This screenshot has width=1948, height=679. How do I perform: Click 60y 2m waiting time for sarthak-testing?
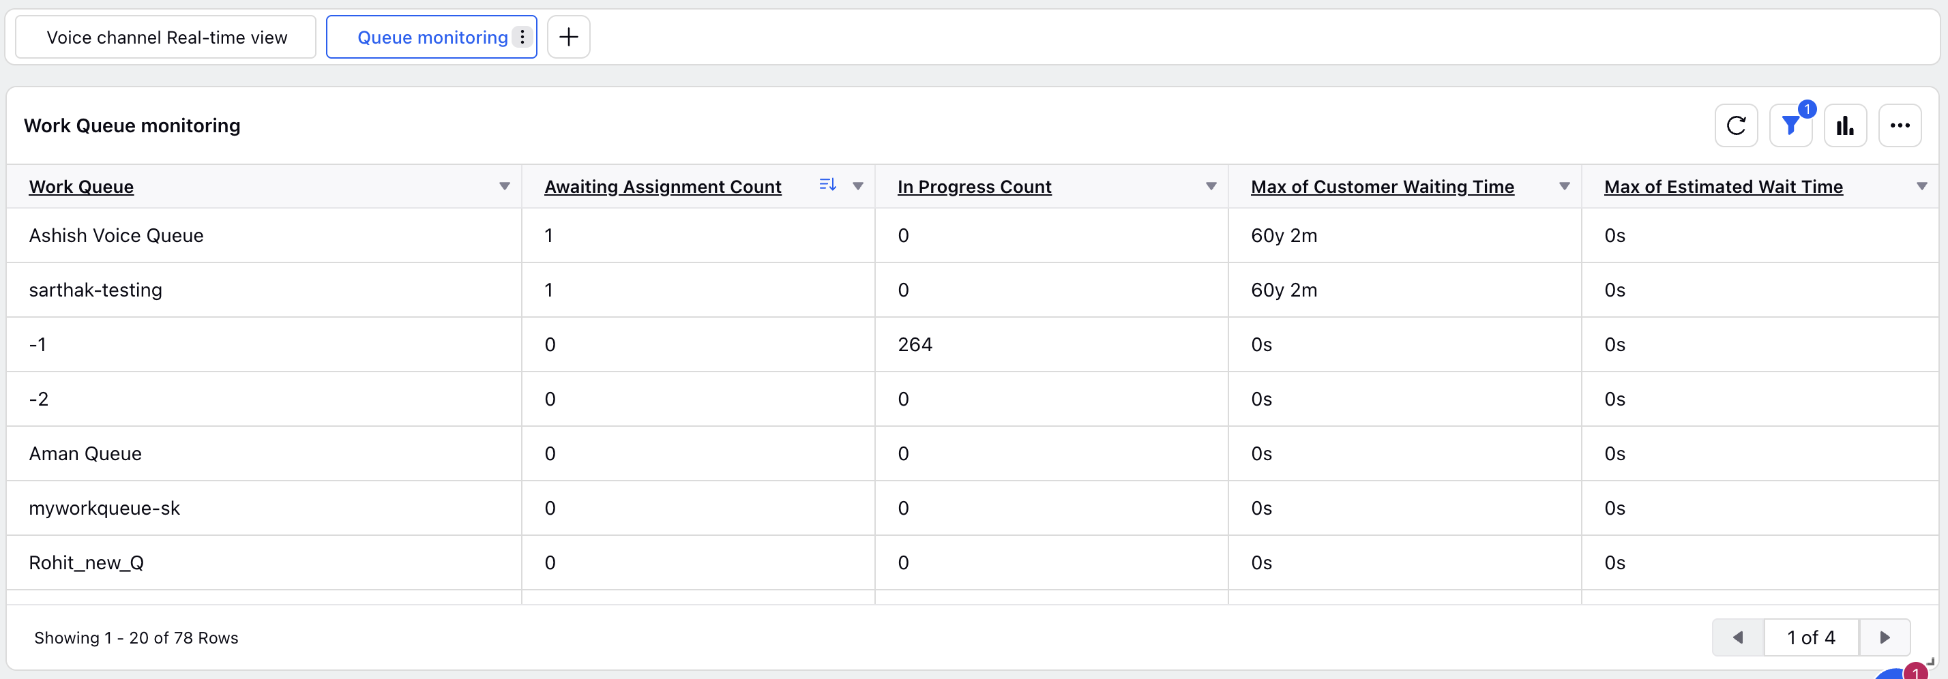(1284, 290)
